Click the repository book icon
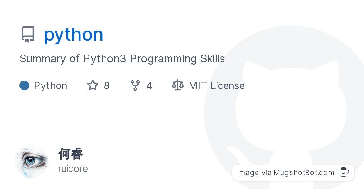This screenshot has height=189, width=364. tap(28, 34)
